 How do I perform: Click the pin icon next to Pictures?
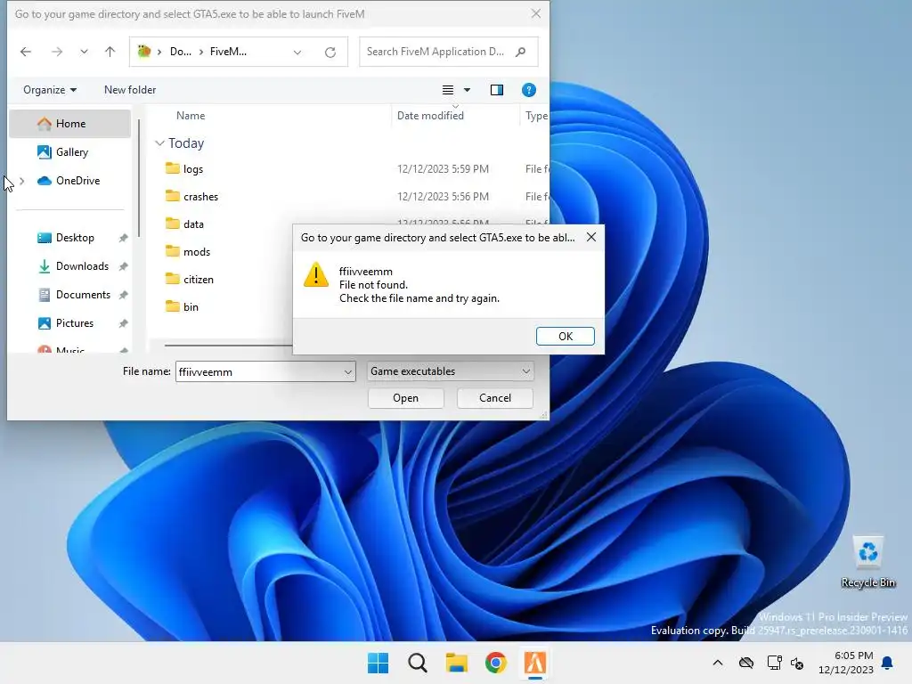tap(123, 324)
